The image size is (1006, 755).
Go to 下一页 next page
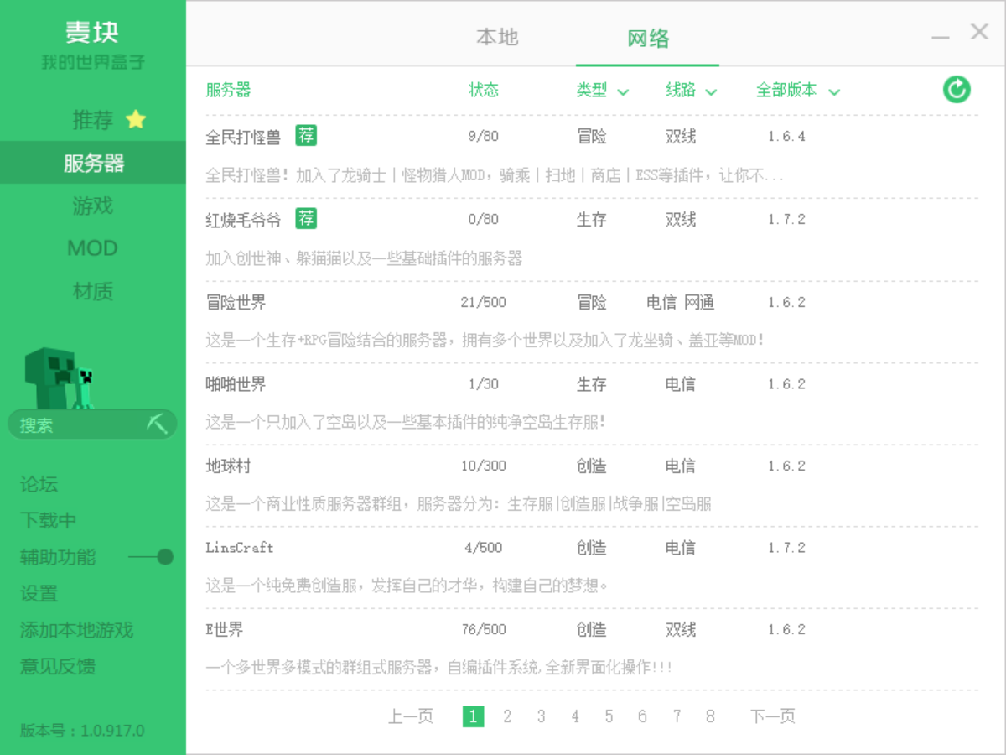point(772,716)
